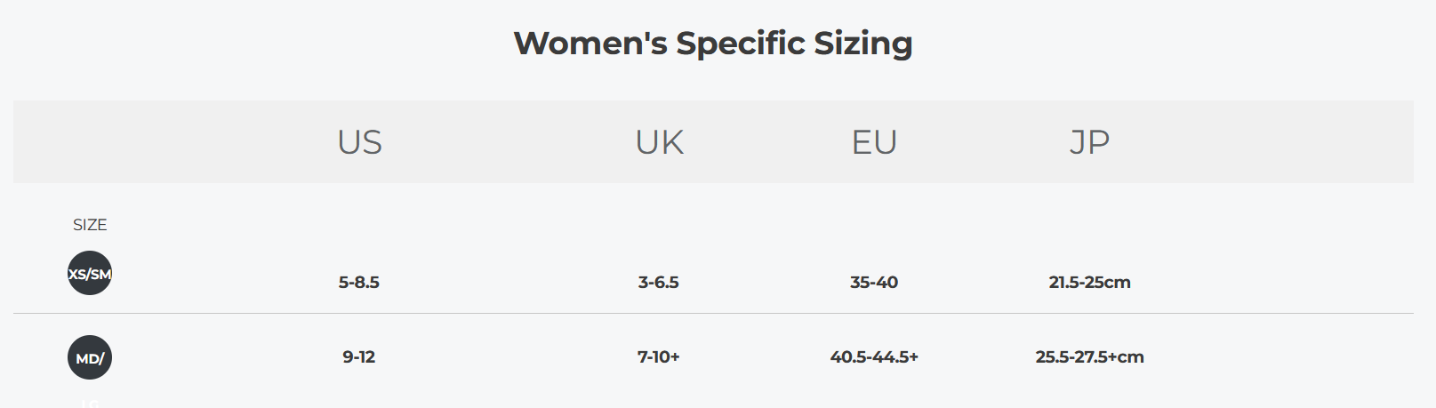Click the UK 3-6.5 size cell

click(659, 283)
